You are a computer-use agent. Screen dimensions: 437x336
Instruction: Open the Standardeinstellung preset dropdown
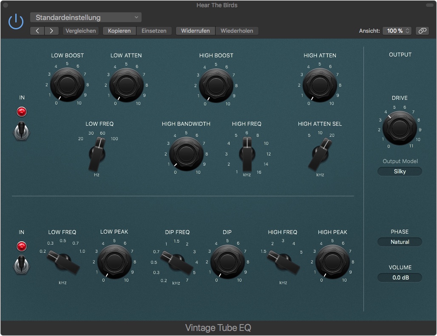coord(86,17)
